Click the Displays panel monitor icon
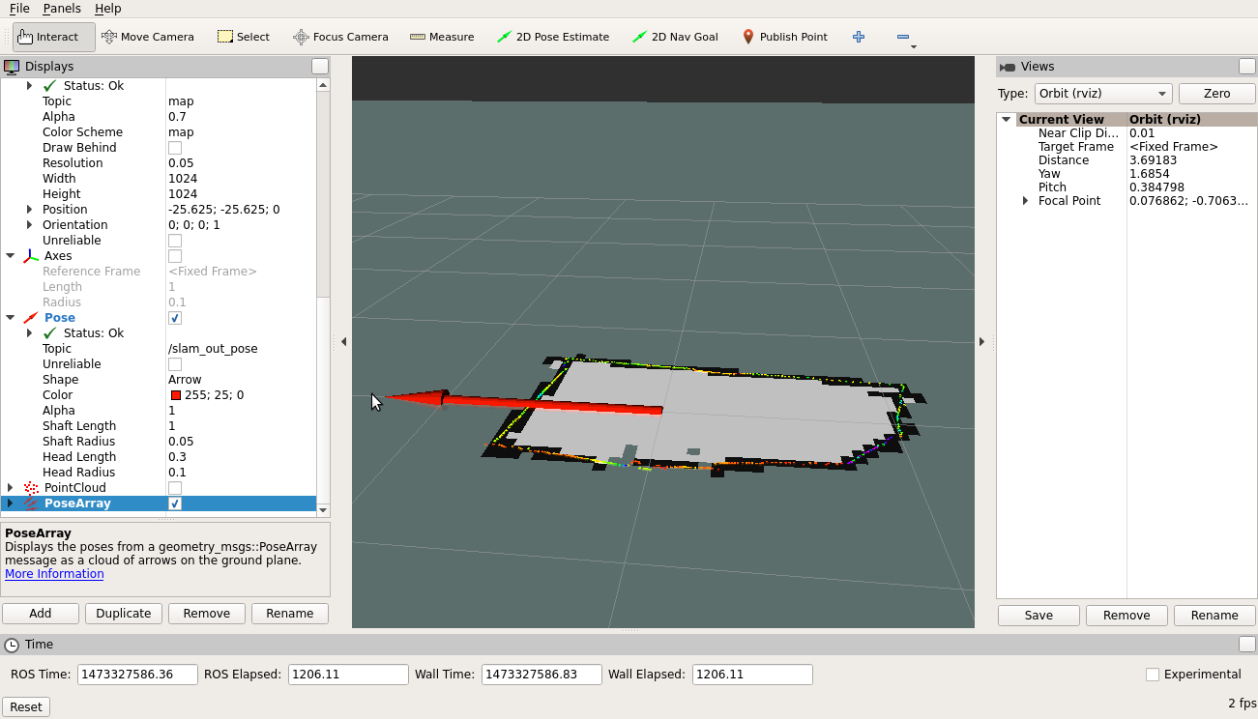Screen dimensions: 1258x719 12,67
